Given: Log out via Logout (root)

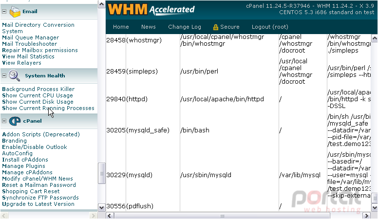Looking at the screenshot, I should (x=270, y=27).
